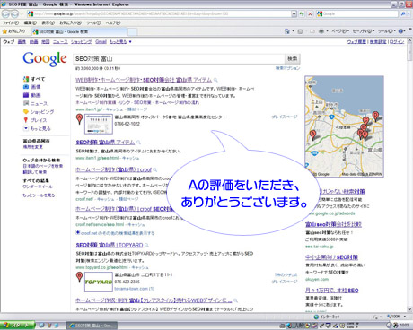Click the blank new tab button
This screenshot has width=413, height=330.
[x=133, y=31]
